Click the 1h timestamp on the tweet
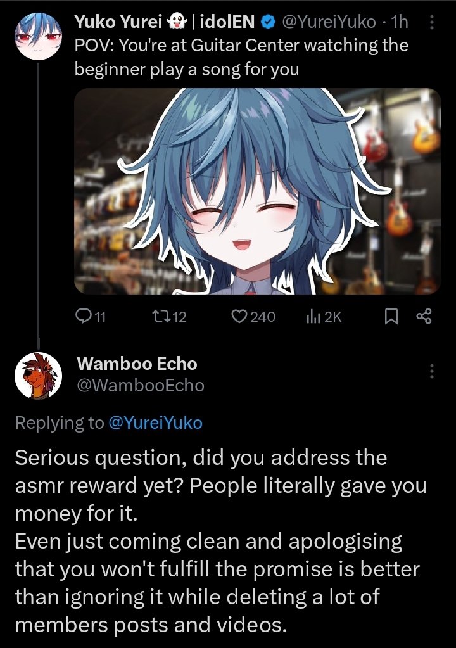 tap(400, 22)
